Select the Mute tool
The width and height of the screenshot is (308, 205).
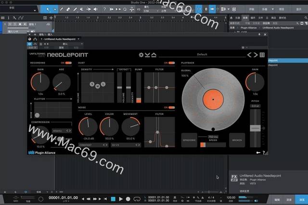click(x=82, y=9)
